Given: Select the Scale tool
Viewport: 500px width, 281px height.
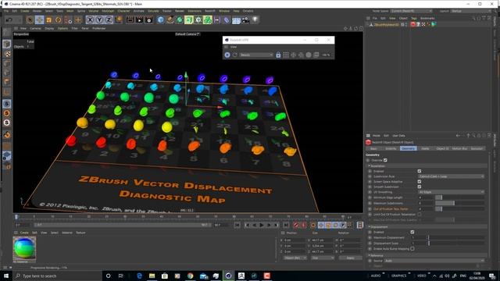Looking at the screenshot, I should pos(48,20).
